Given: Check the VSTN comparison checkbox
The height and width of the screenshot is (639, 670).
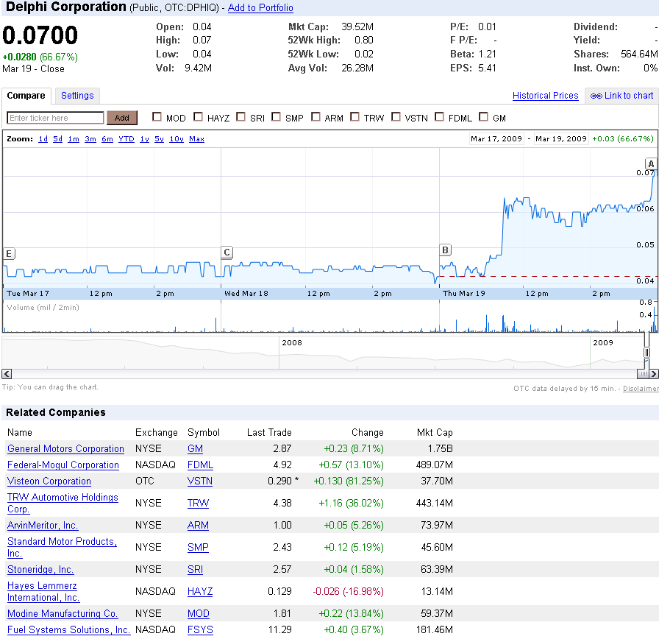Looking at the screenshot, I should (x=396, y=117).
